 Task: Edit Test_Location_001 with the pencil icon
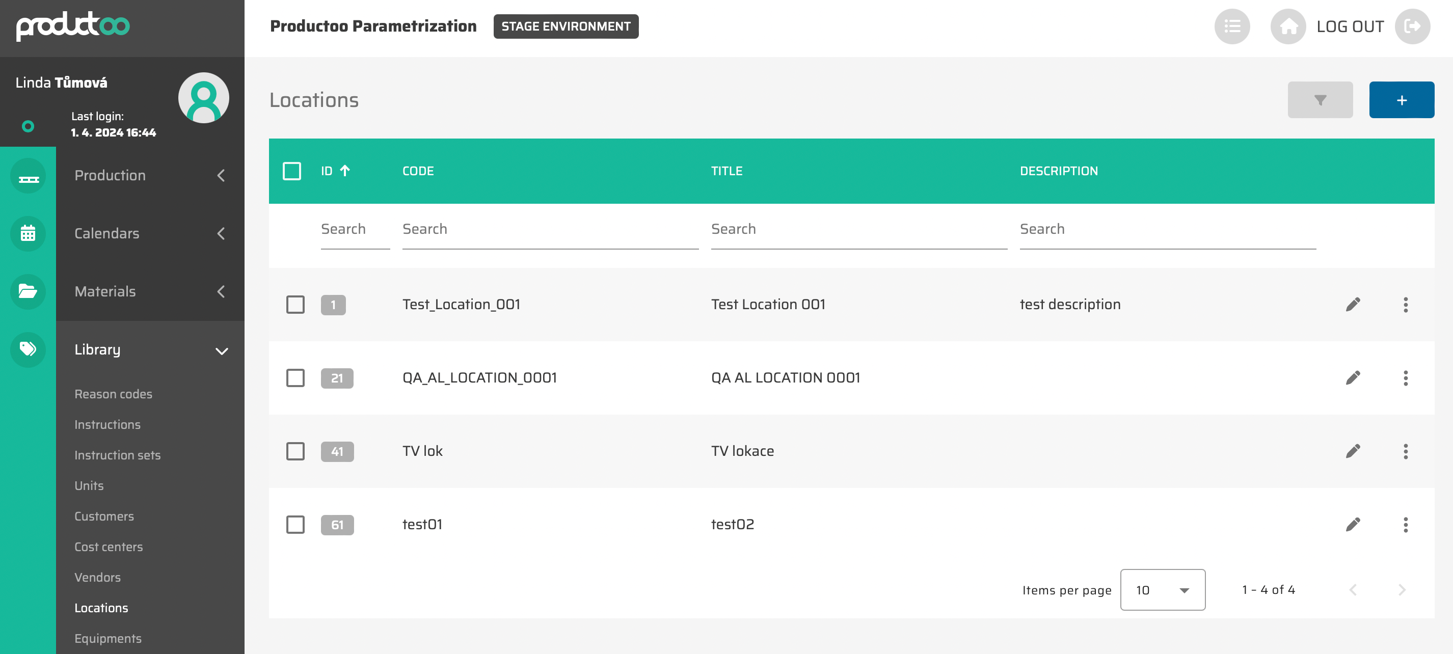(1353, 305)
